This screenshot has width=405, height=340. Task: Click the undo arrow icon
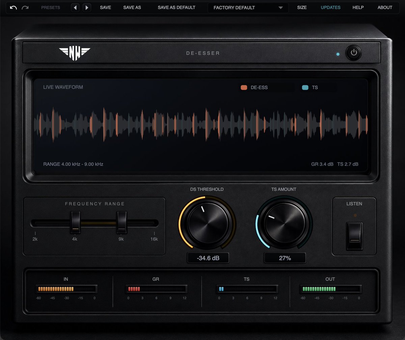coord(13,7)
